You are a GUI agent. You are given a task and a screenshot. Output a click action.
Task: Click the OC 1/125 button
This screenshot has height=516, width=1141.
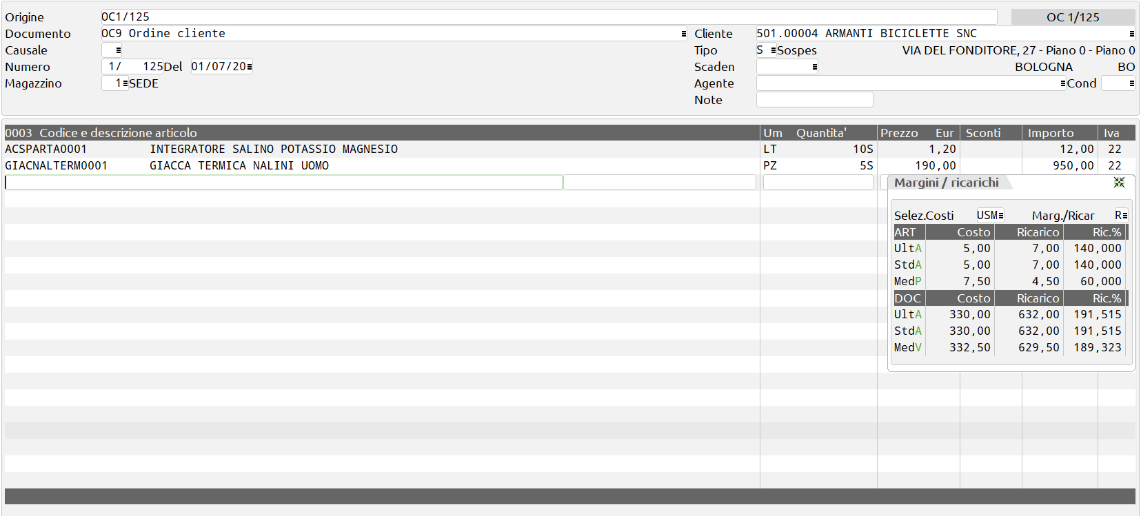(1072, 17)
